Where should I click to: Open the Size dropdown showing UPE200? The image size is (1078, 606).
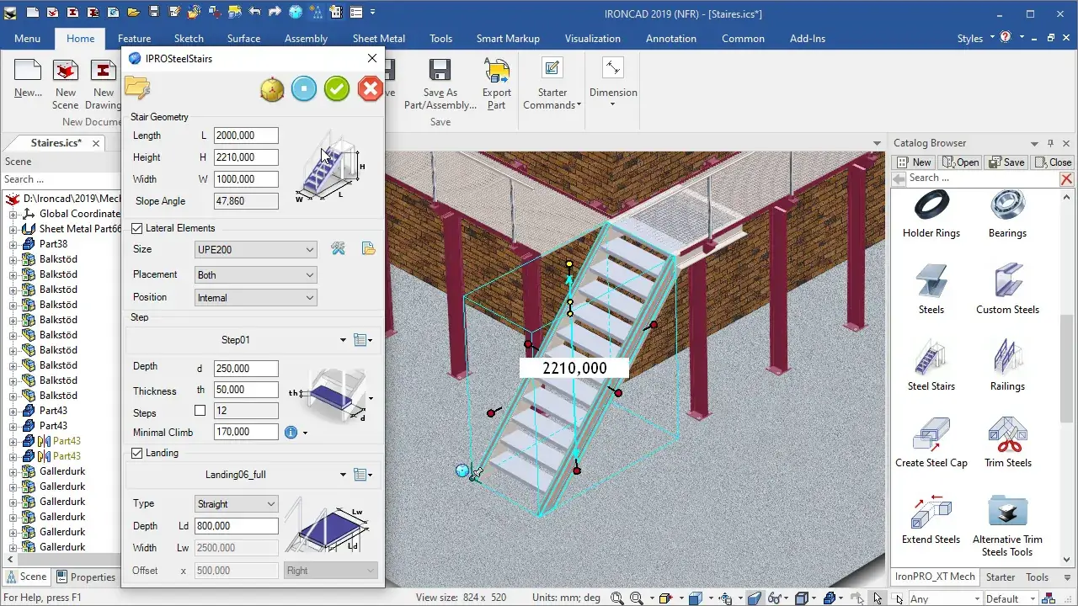(256, 250)
